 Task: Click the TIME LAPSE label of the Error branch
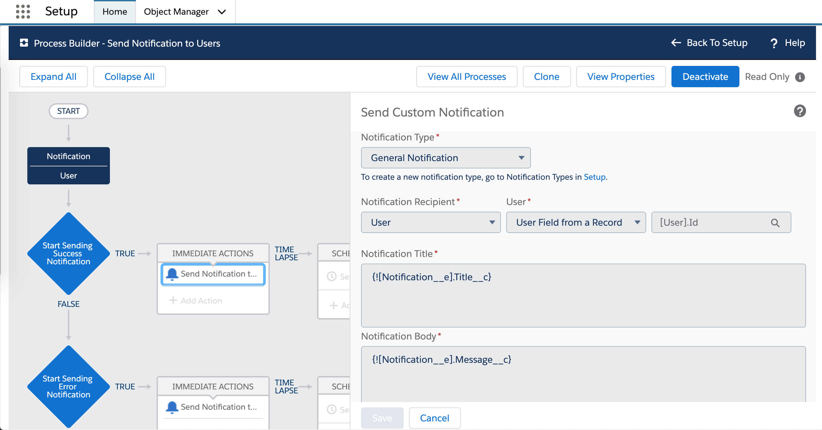point(286,386)
